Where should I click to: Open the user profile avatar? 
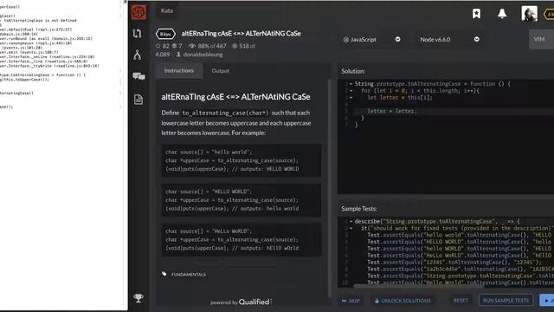529,14
